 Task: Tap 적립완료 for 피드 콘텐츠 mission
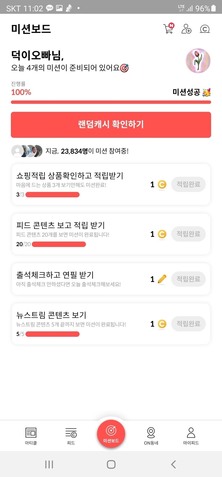tap(188, 234)
